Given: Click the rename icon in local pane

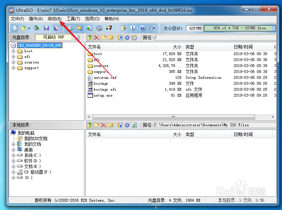Looking at the screenshot, I should pos(110,125).
